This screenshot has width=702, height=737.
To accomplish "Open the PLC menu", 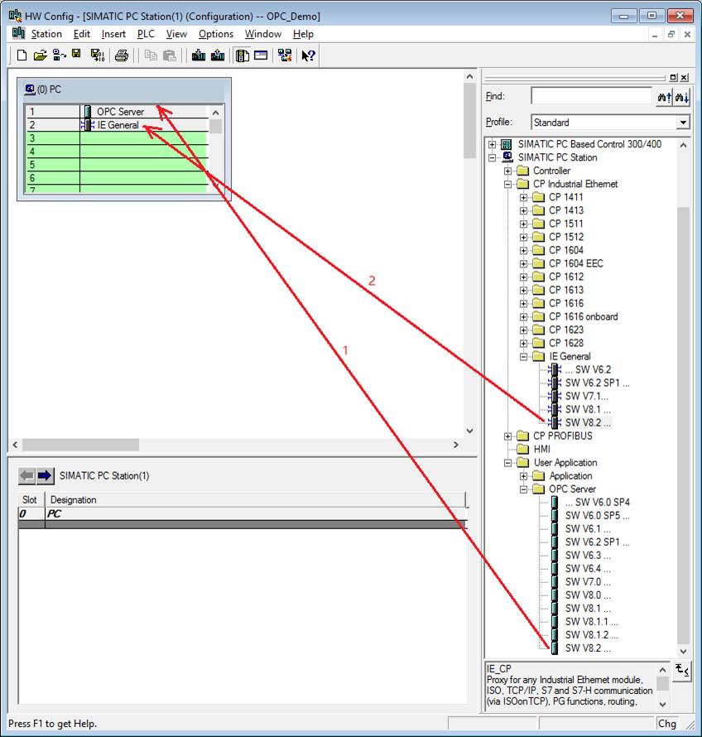I will tap(146, 34).
